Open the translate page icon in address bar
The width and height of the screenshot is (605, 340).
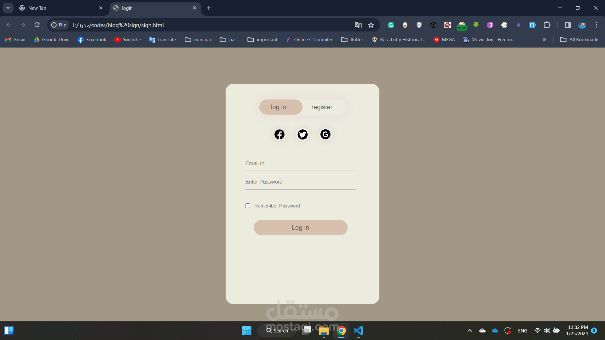358,25
